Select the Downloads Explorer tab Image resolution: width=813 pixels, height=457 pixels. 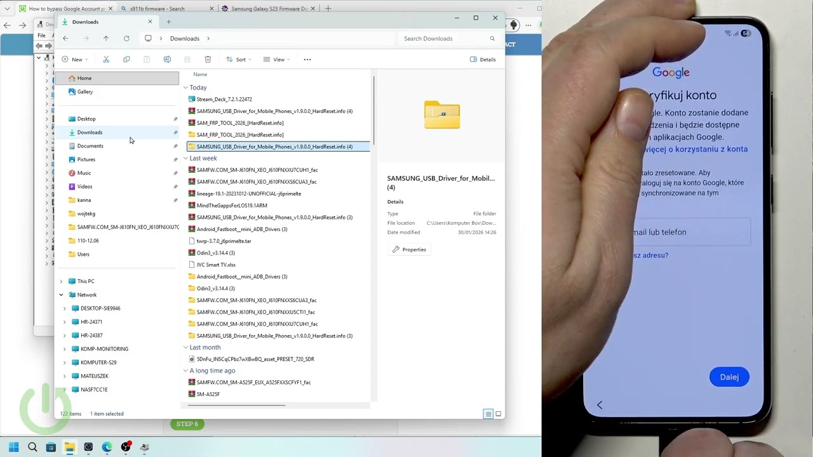coord(108,22)
